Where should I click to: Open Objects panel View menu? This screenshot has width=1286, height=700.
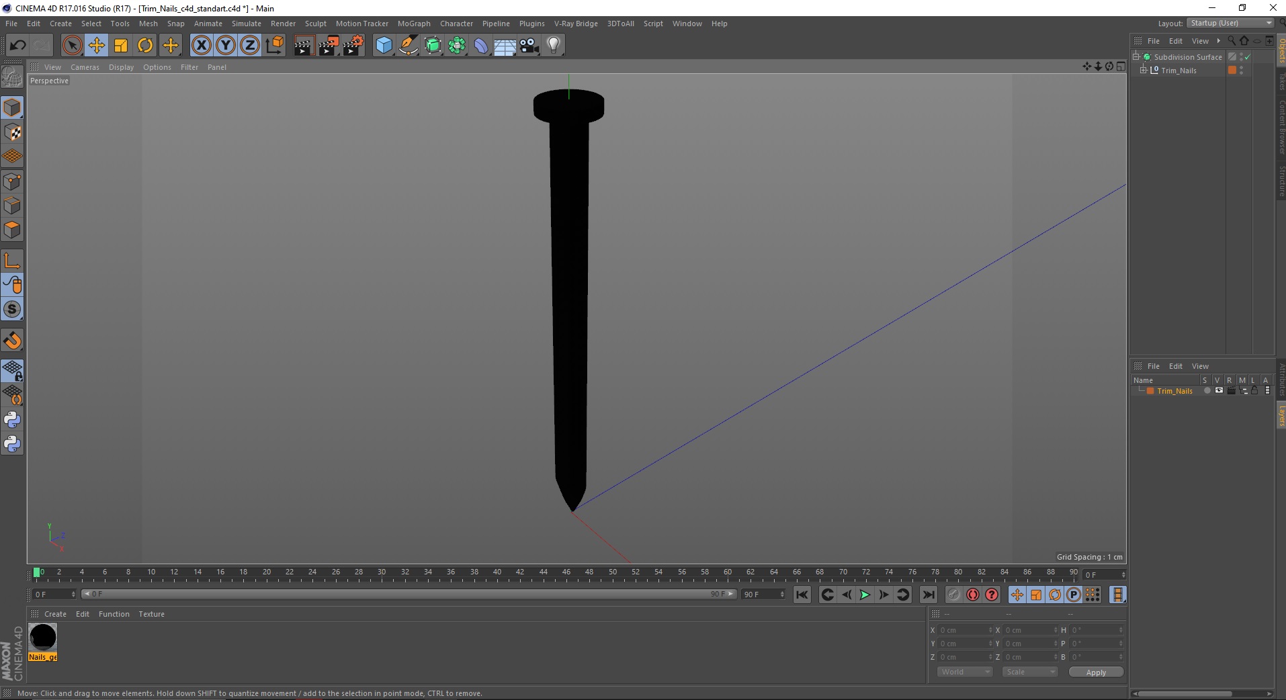[1200, 41]
